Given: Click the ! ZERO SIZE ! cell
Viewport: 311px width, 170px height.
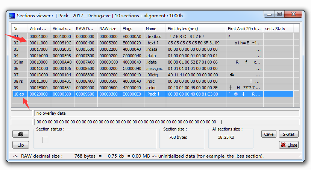Looking at the screenshot, I should 187,36.
